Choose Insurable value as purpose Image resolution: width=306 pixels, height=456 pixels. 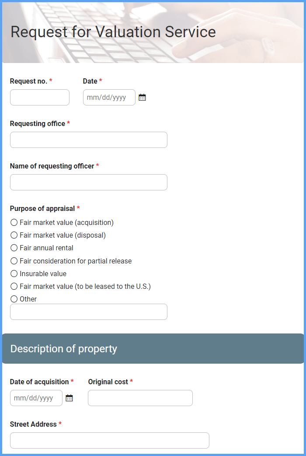tap(14, 274)
